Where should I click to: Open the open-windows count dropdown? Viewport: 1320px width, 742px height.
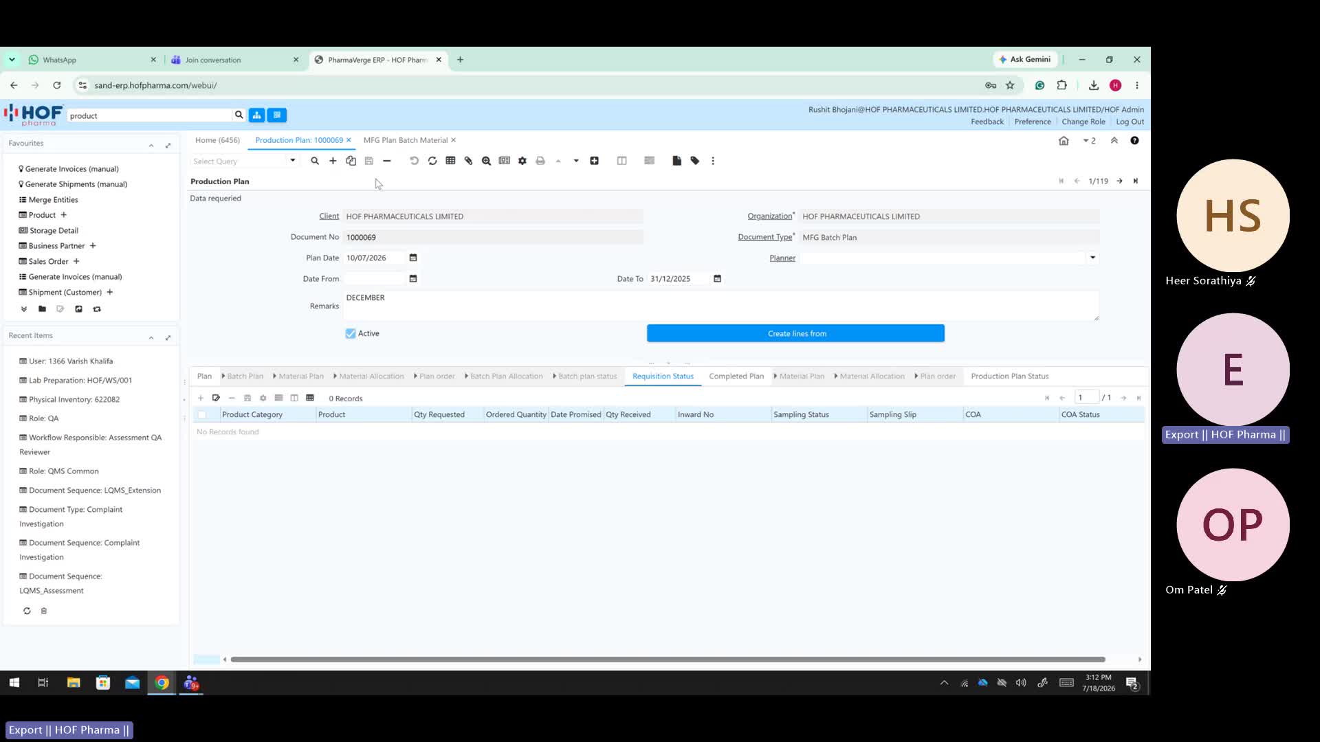(1089, 141)
